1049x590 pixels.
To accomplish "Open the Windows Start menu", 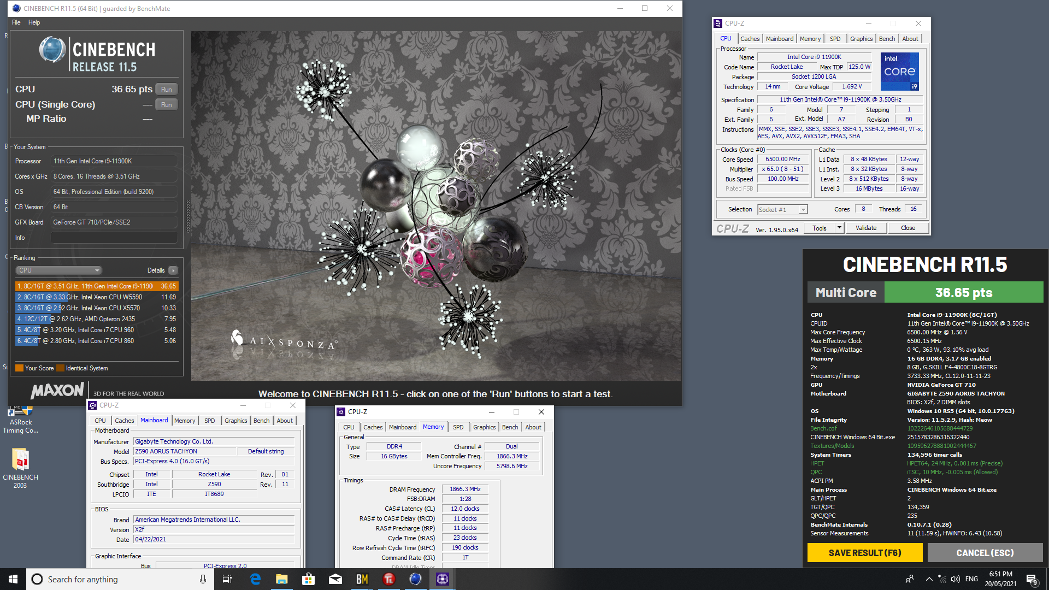I will [x=13, y=579].
